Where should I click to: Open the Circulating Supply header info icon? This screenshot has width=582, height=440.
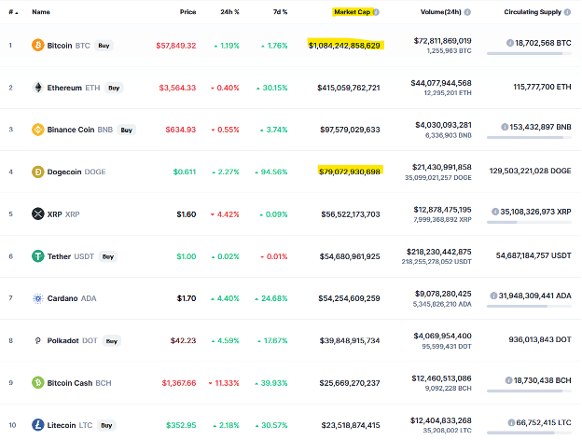567,12
